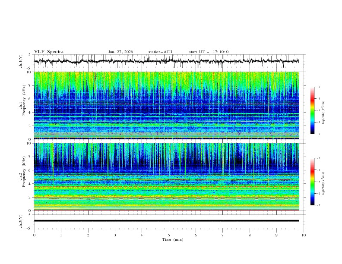Click the lower PSD color scale bar

click(x=313, y=182)
